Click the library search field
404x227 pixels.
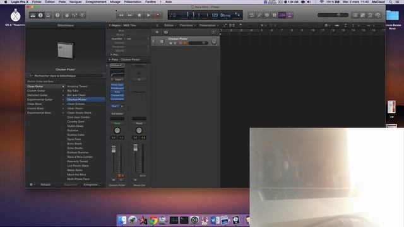[x=66, y=76]
